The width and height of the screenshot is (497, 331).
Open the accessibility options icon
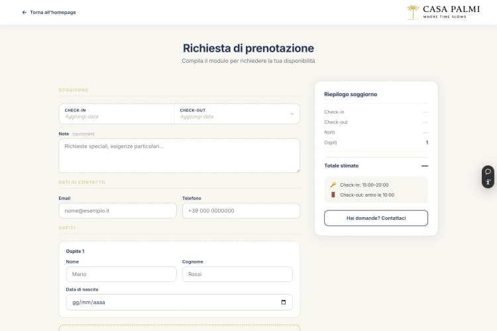(488, 182)
